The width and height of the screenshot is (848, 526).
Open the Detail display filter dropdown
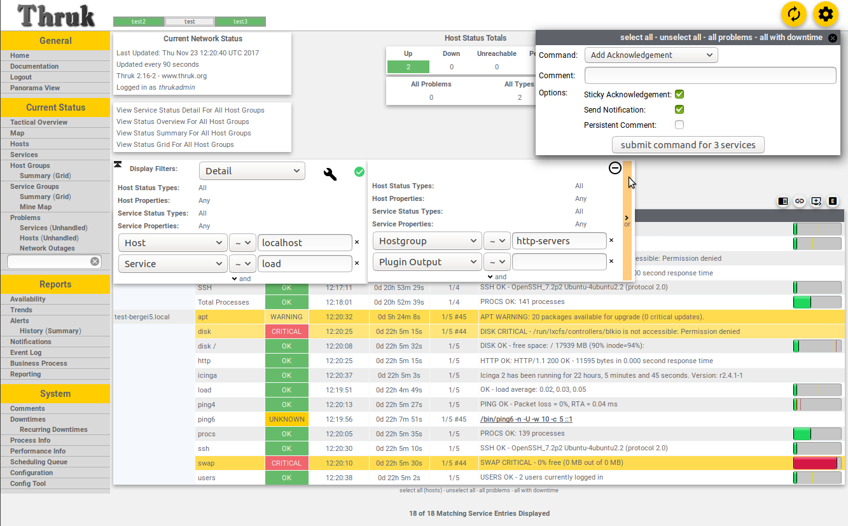(252, 171)
